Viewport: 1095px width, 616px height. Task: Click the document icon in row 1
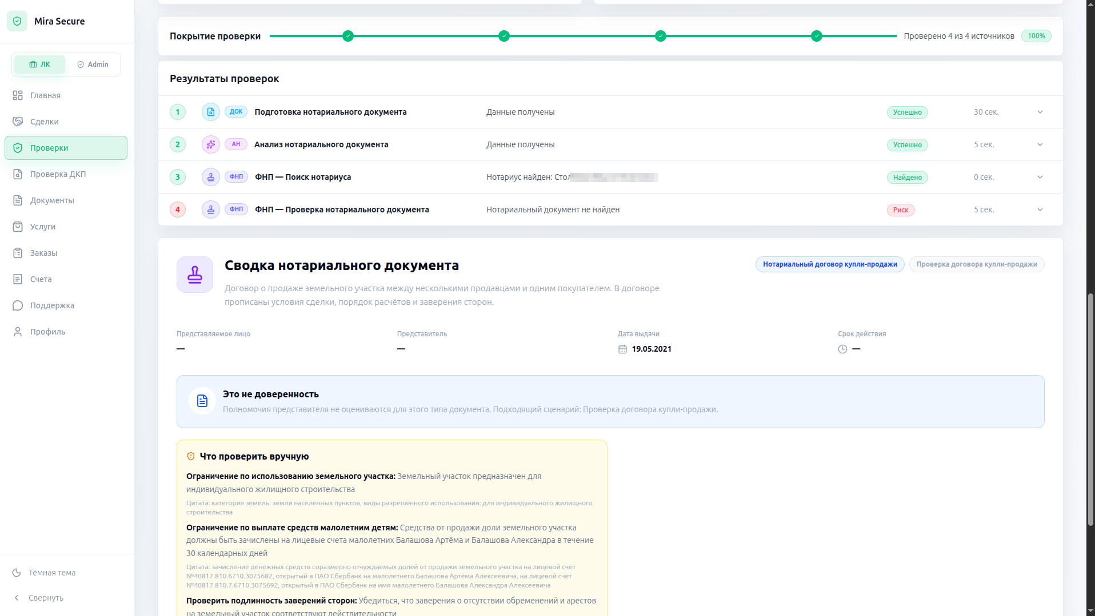point(211,112)
